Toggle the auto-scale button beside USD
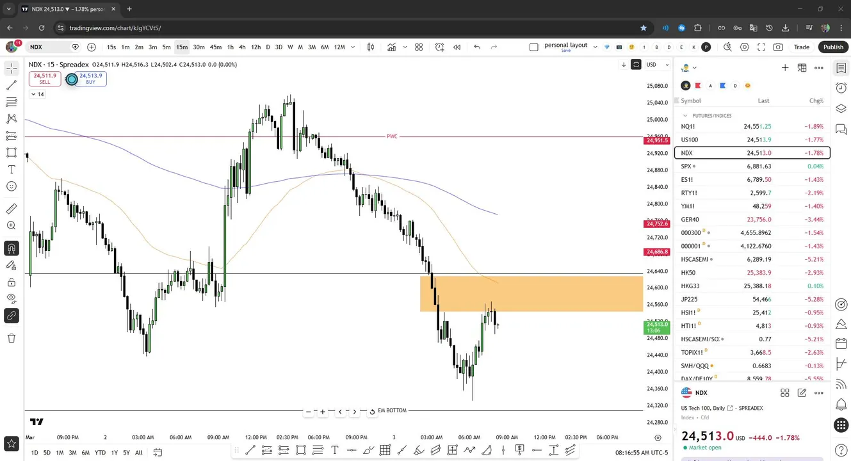This screenshot has height=461, width=851. point(636,65)
